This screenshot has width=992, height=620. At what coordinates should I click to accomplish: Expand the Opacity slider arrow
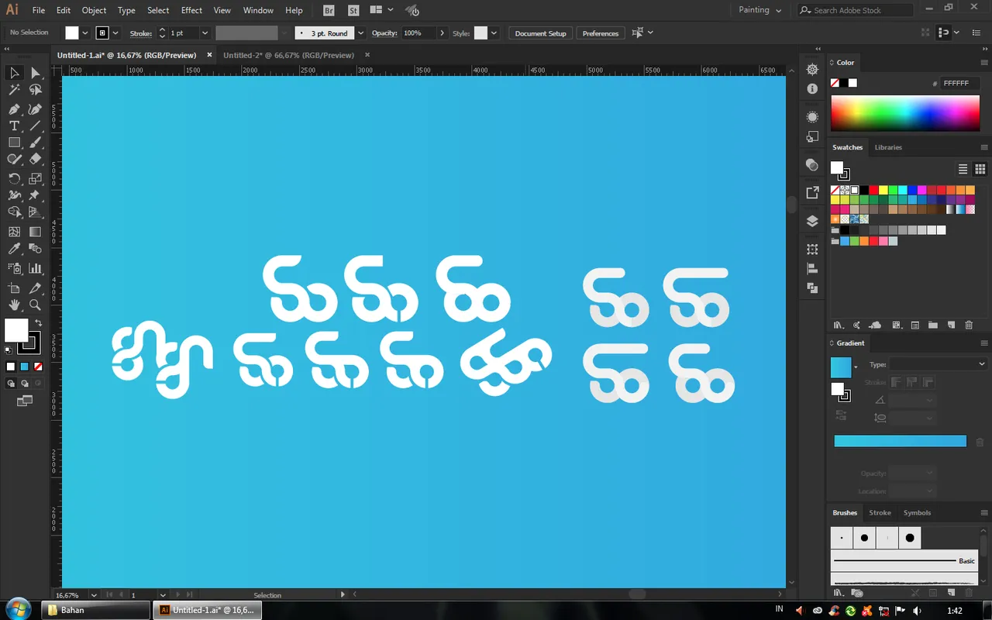(442, 33)
